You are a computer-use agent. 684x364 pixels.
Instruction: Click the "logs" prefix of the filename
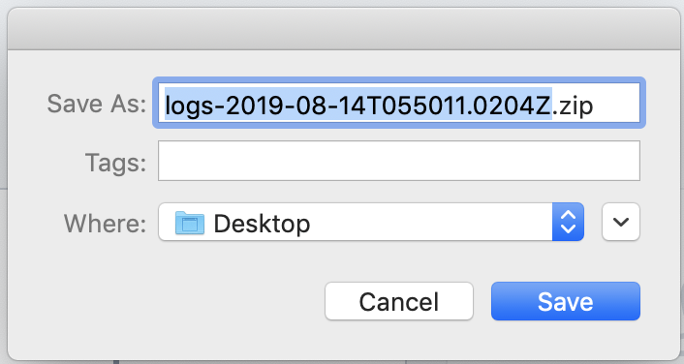[x=186, y=106]
